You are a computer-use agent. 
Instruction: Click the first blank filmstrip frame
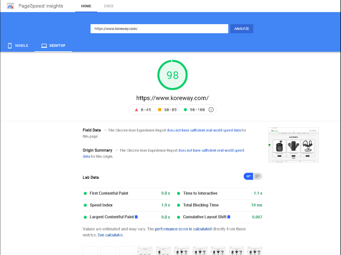pyautogui.click(x=90, y=251)
